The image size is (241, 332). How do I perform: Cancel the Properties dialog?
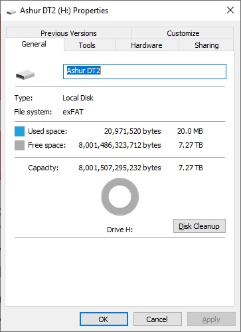tap(157, 319)
